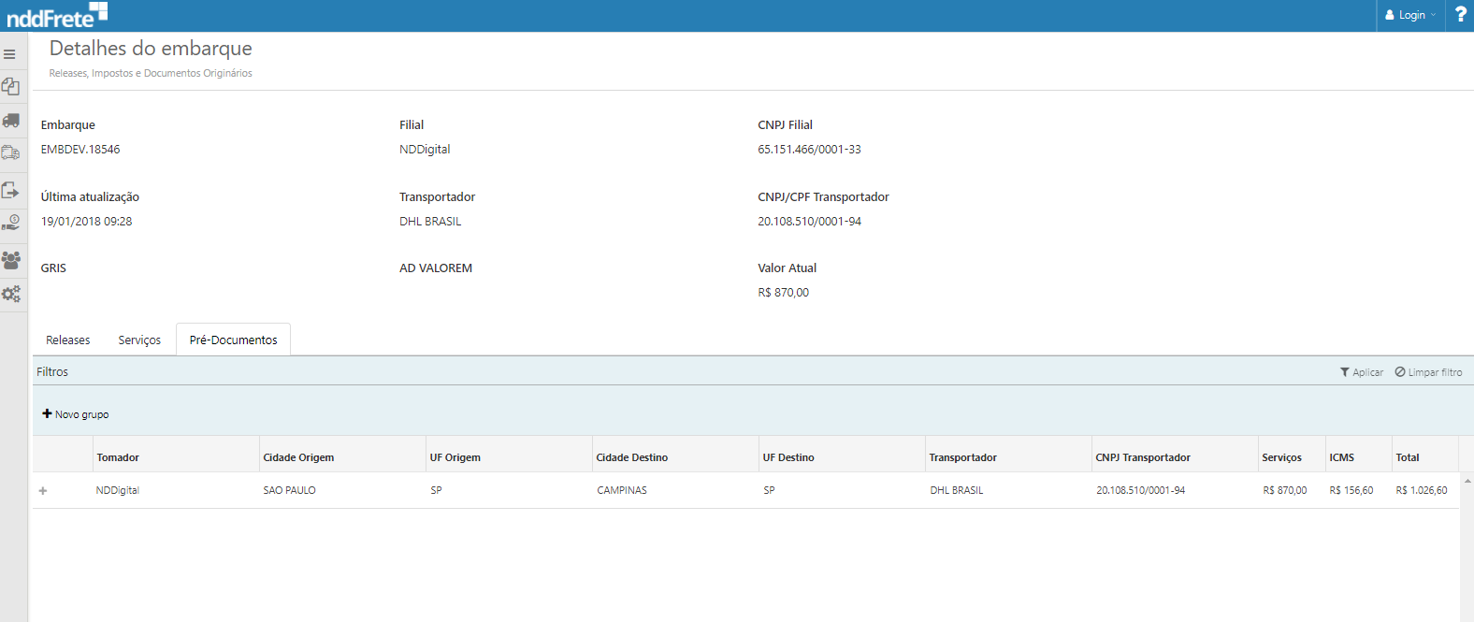Open the hand with coin payment icon
This screenshot has width=1474, height=622.
point(11,224)
